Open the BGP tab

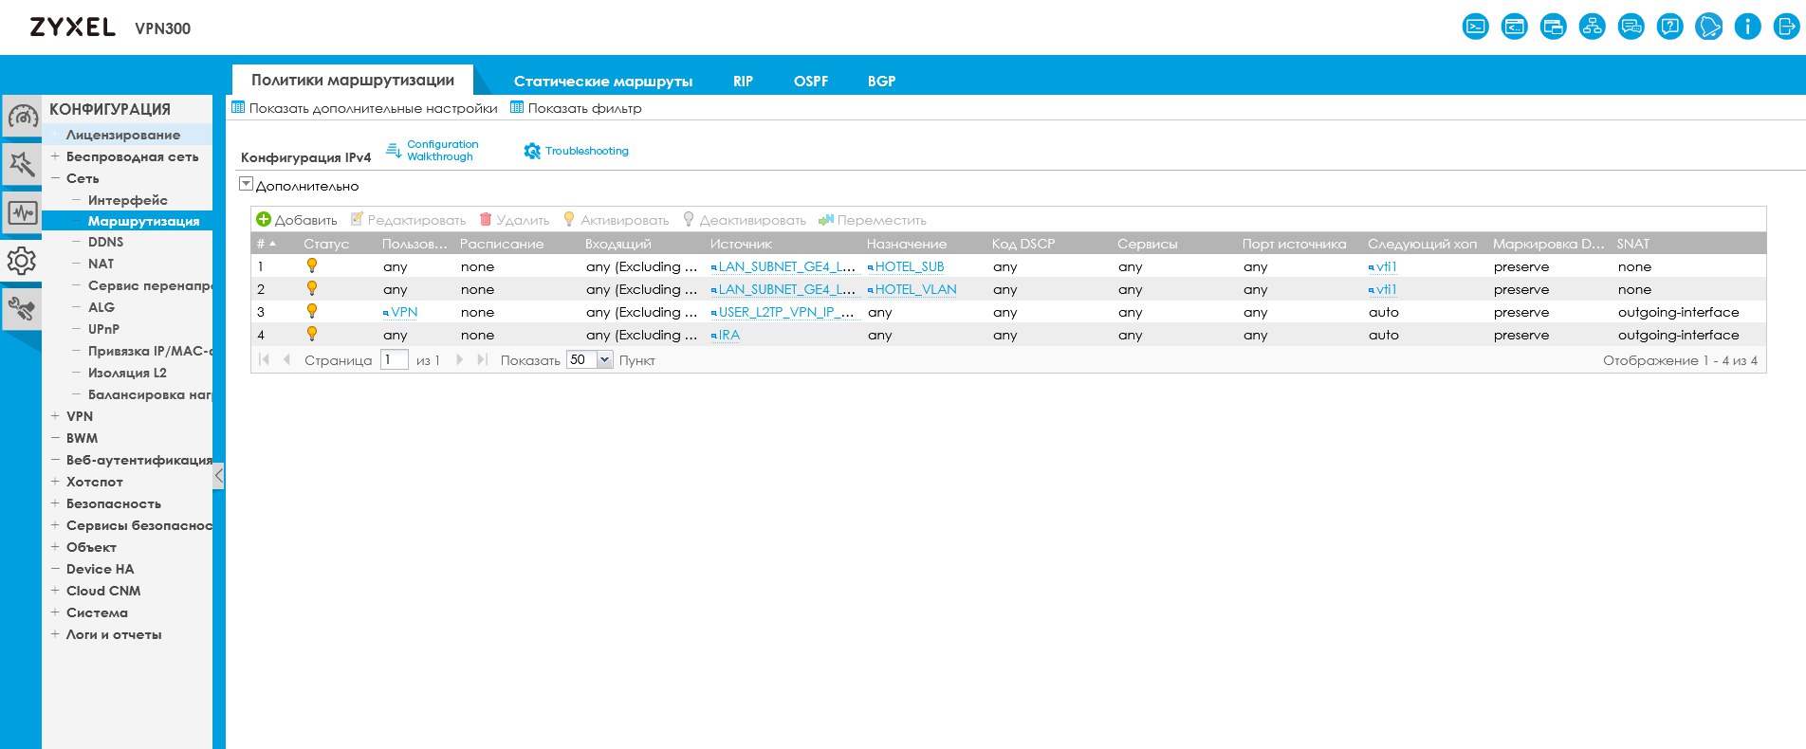(881, 82)
